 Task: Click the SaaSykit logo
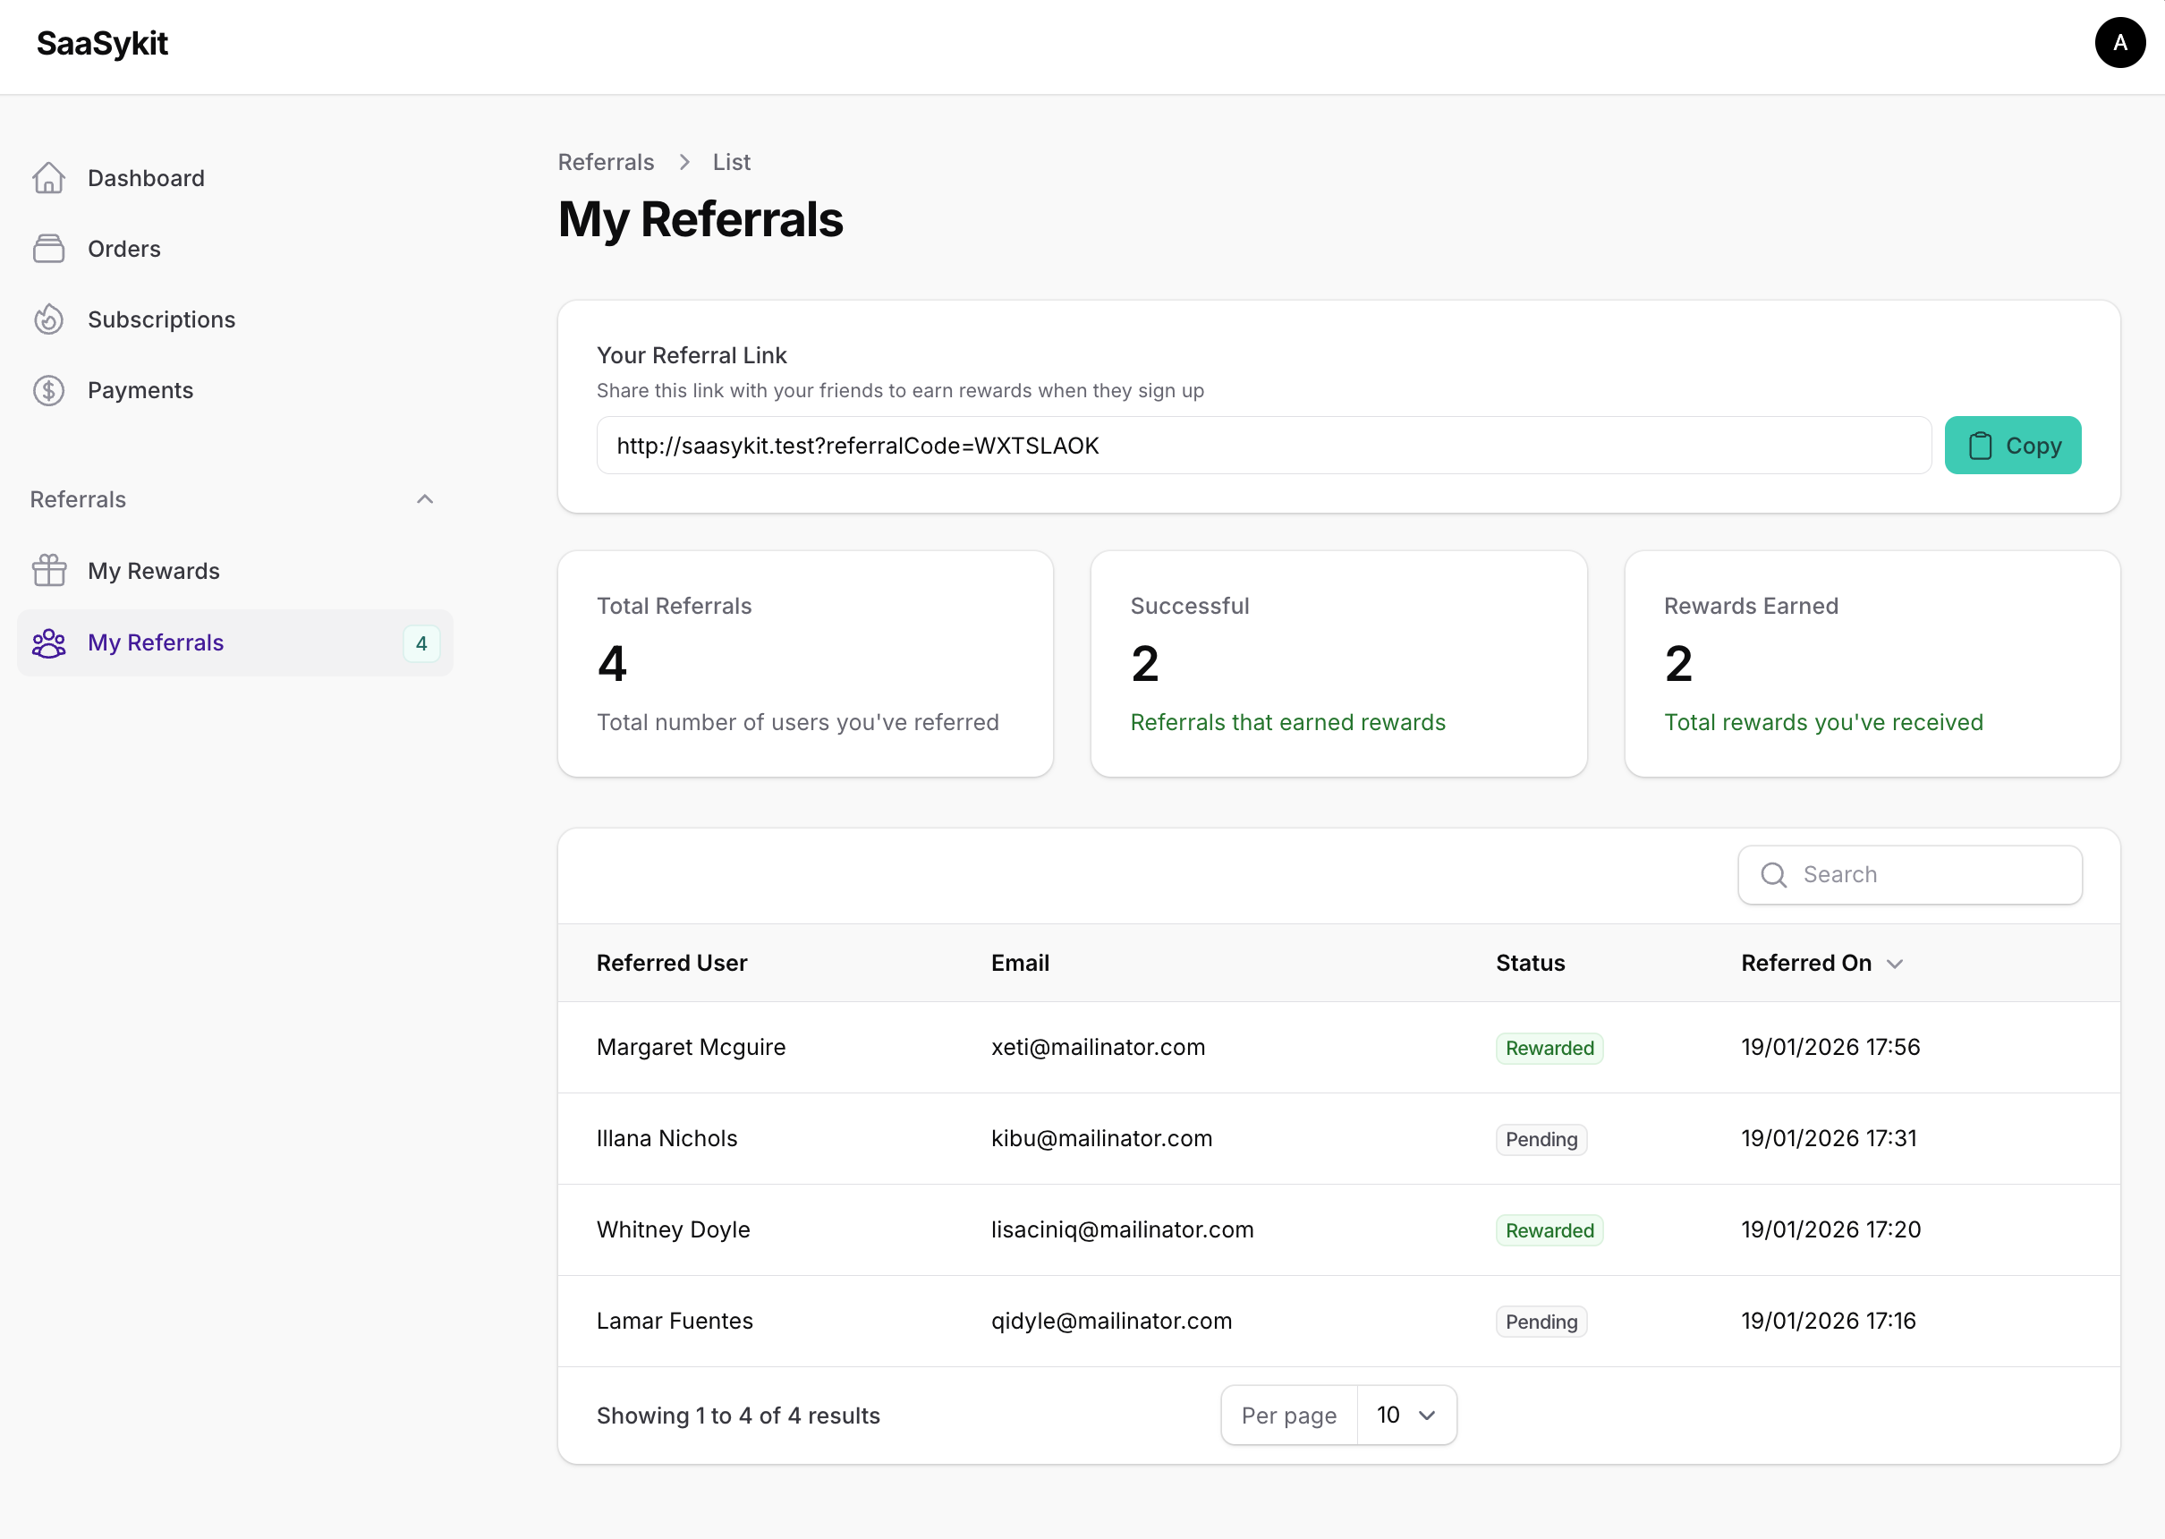pyautogui.click(x=102, y=43)
